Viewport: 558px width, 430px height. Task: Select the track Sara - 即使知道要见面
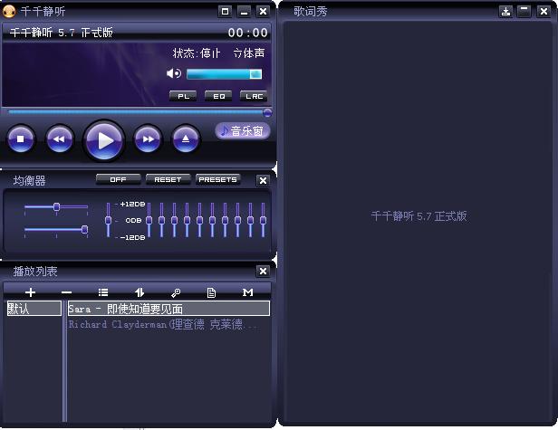[168, 309]
